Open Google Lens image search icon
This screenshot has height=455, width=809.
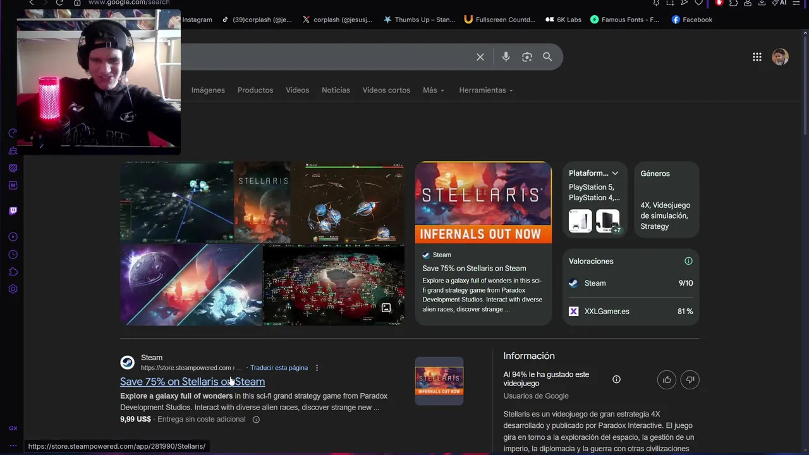point(527,57)
